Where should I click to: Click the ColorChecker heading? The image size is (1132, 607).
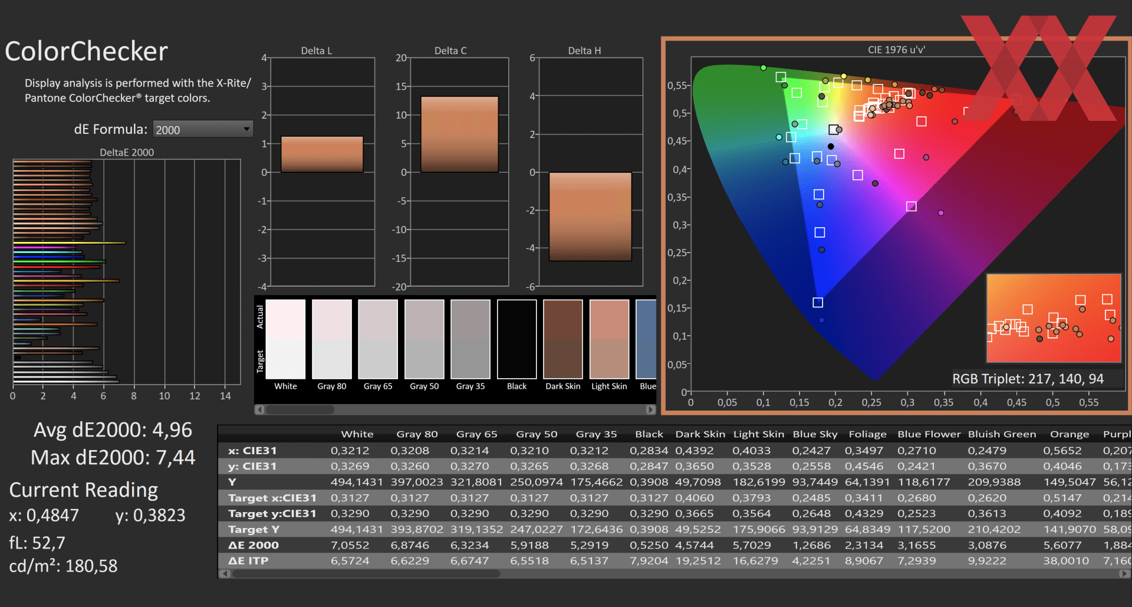pos(87,51)
